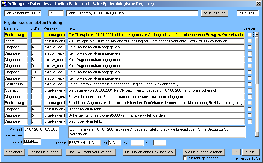This screenshot has width=263, height=163.
Task: Open help with the question mark button
Action: pos(236,152)
